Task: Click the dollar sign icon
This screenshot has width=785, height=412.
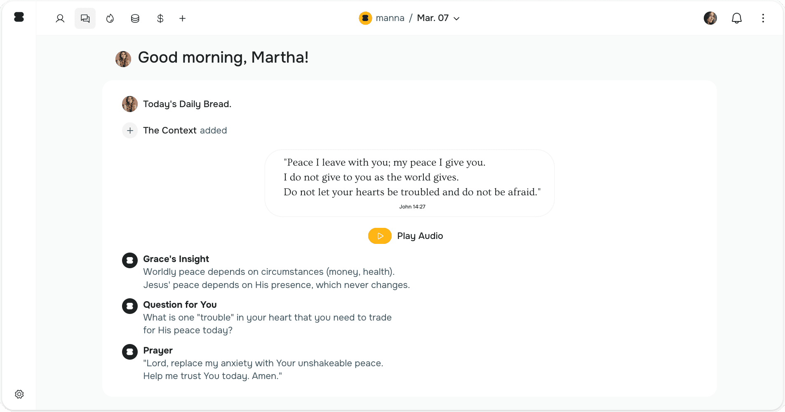Action: [x=160, y=19]
